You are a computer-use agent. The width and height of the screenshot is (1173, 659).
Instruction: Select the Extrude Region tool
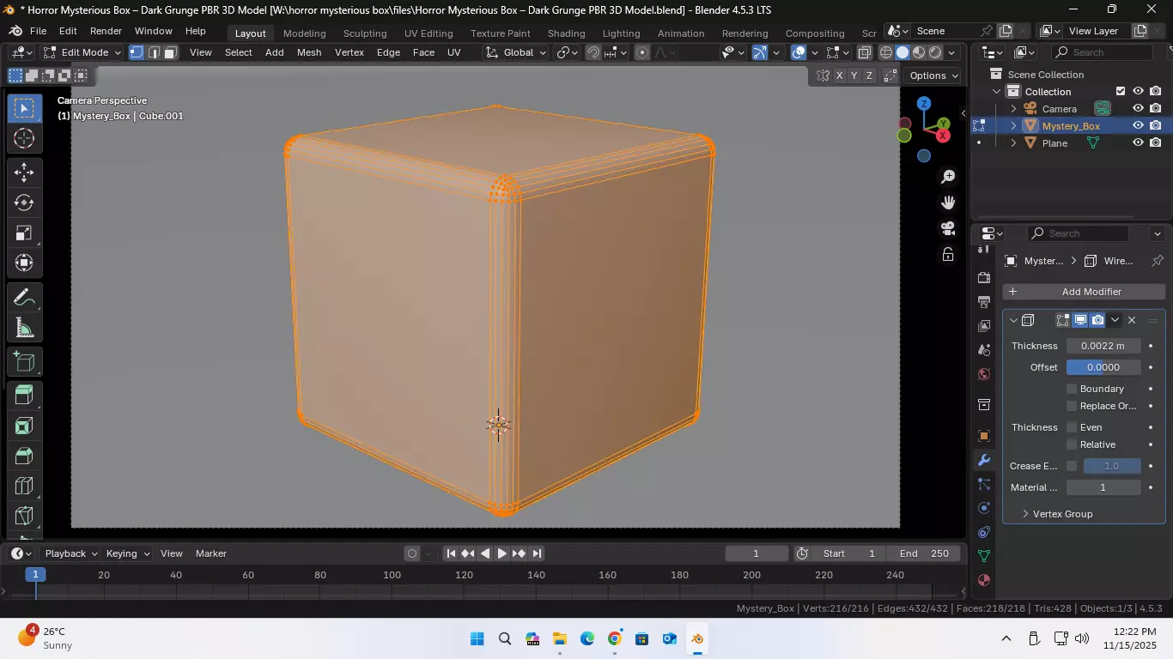click(24, 396)
